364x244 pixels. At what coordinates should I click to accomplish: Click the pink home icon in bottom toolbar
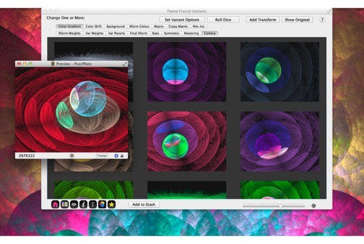point(55,204)
